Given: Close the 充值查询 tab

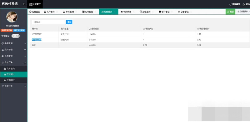Looking at the screenshot, I should [x=153, y=12].
